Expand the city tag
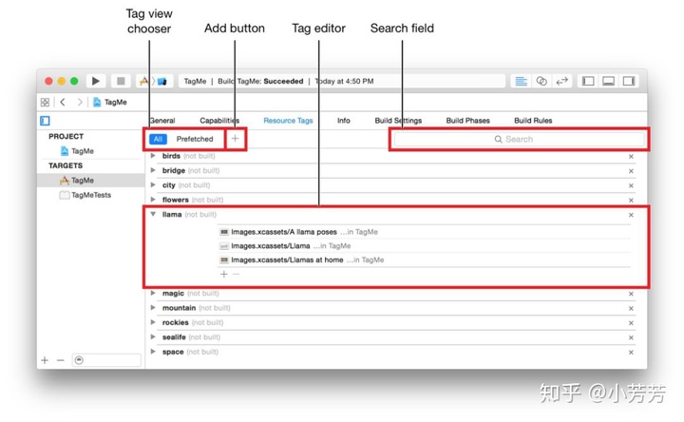Viewport: 684px width, 422px height. 153,185
